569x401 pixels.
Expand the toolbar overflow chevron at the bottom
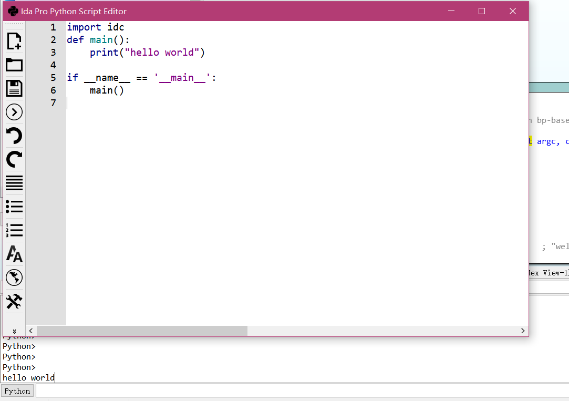[x=14, y=331]
